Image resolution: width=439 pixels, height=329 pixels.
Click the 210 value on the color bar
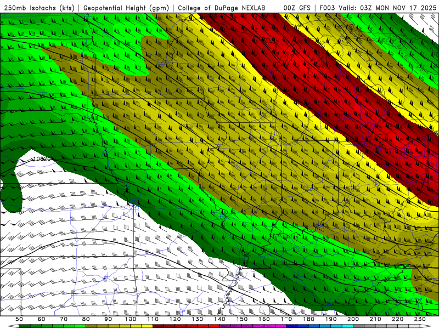click(375, 319)
